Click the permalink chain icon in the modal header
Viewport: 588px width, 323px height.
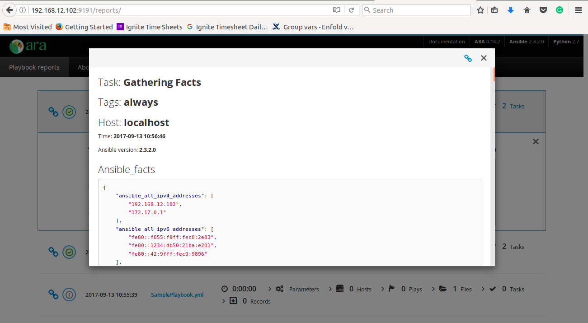468,58
